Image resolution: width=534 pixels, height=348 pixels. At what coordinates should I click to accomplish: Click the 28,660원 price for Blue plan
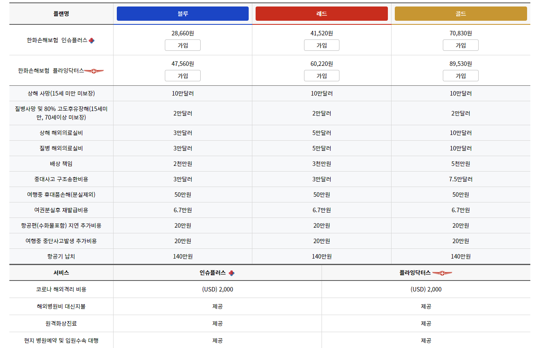pos(183,33)
